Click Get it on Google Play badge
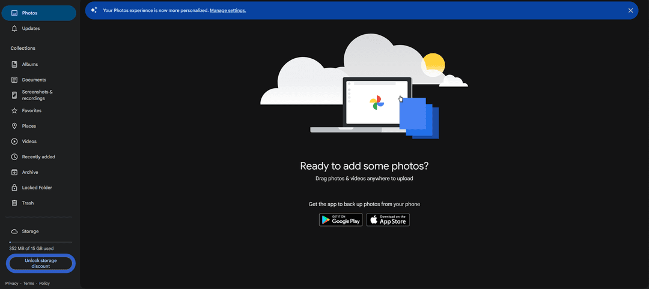 point(341,219)
